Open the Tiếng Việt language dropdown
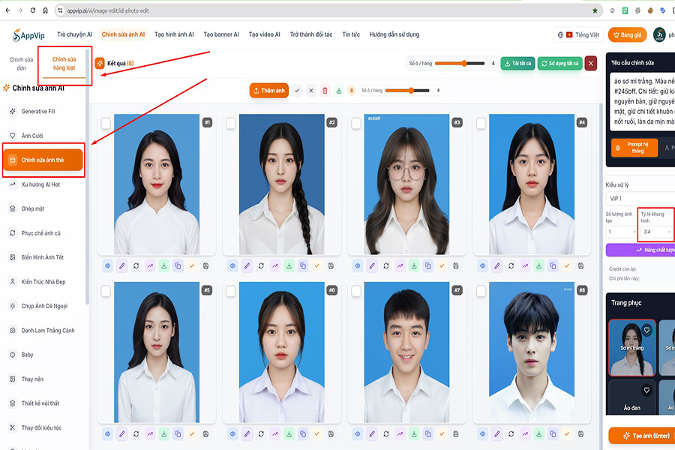Screen dimensions: 675x450 pyautogui.click(x=578, y=34)
